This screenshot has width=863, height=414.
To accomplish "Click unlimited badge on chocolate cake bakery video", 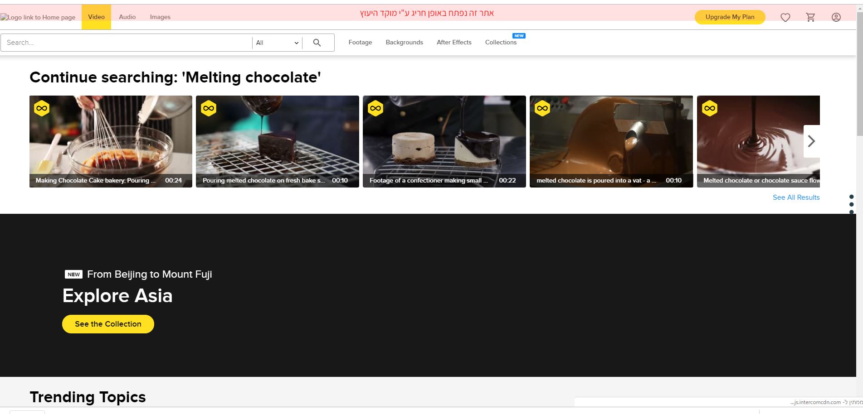I will tap(42, 108).
